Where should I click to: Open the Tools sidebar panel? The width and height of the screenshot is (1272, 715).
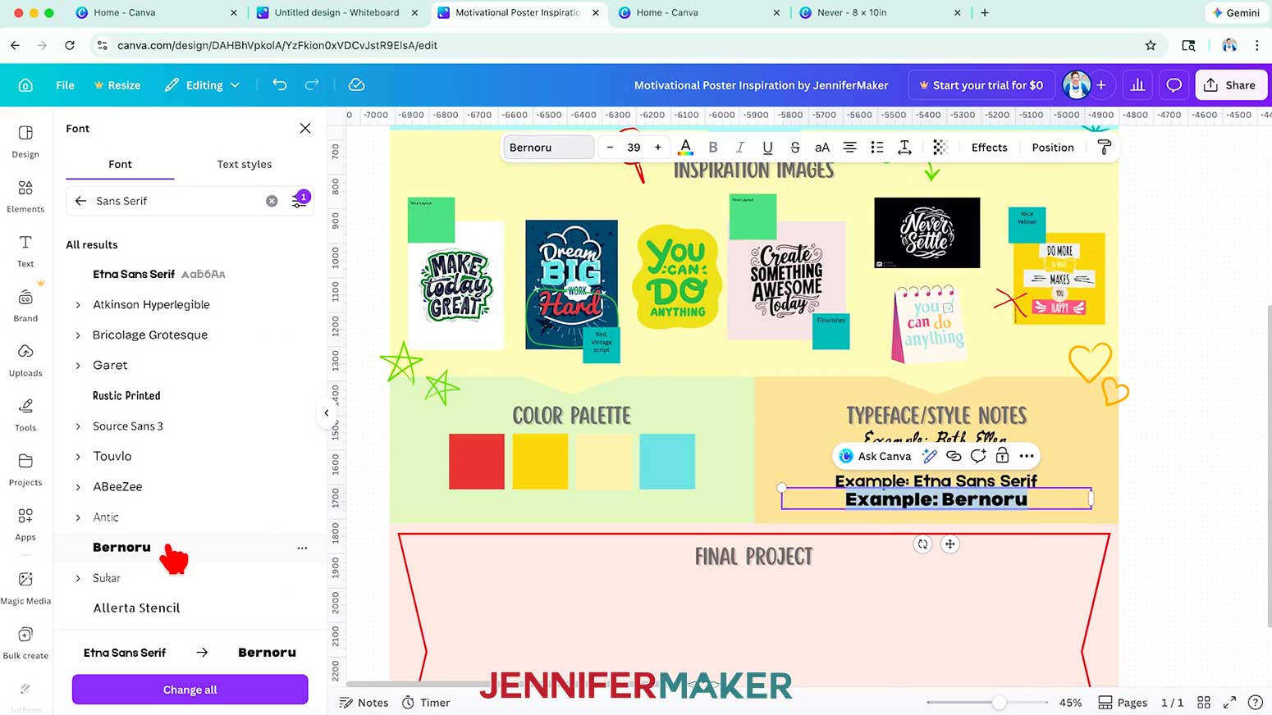tap(25, 415)
